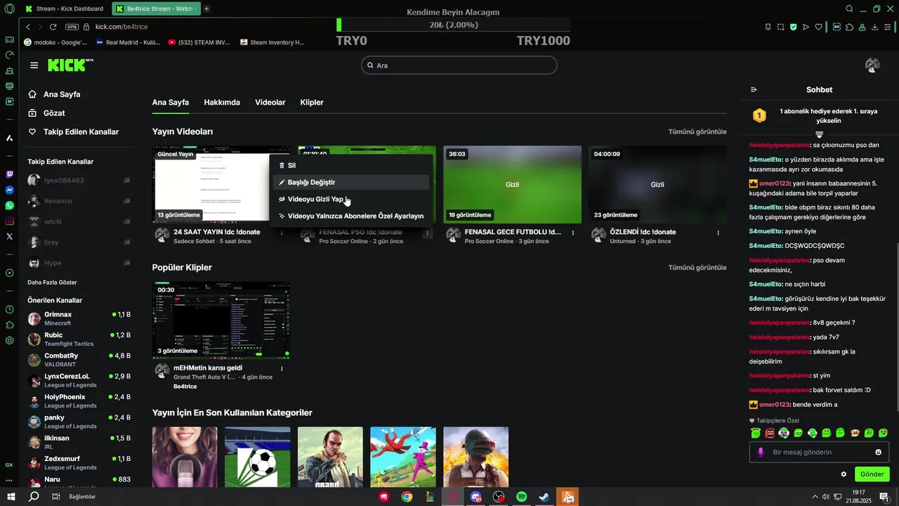The image size is (899, 506).
Task: Click the purple microphone icon in chat input
Action: pyautogui.click(x=761, y=452)
